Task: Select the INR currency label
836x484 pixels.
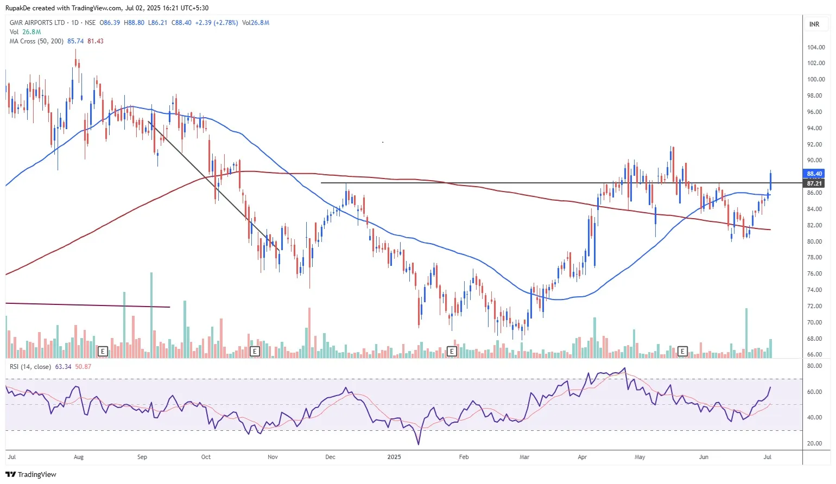Action: click(x=814, y=24)
